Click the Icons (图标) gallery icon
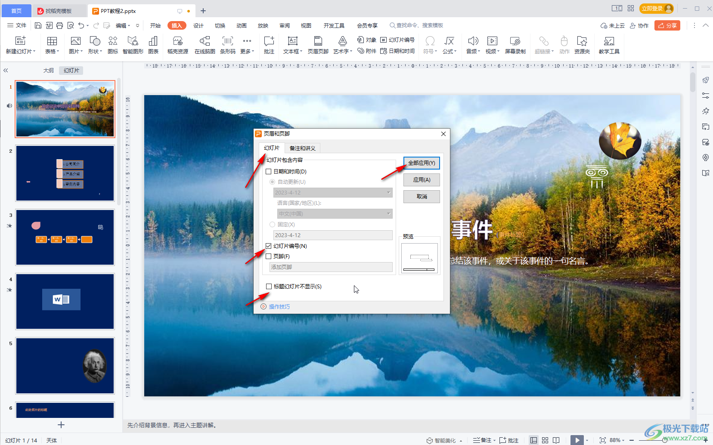This screenshot has width=713, height=445. (113, 41)
